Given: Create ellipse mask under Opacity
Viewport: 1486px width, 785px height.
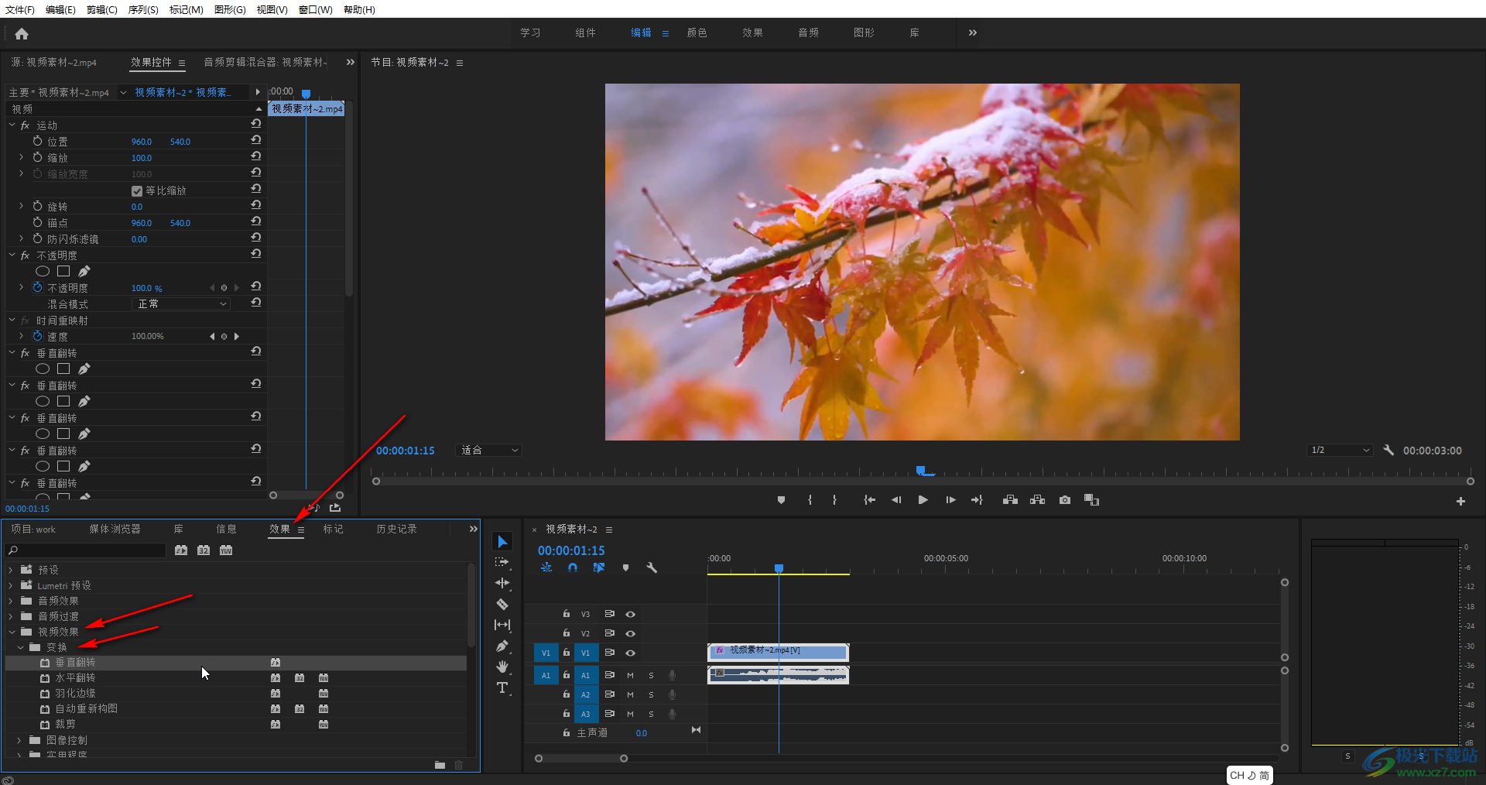Looking at the screenshot, I should coord(43,271).
